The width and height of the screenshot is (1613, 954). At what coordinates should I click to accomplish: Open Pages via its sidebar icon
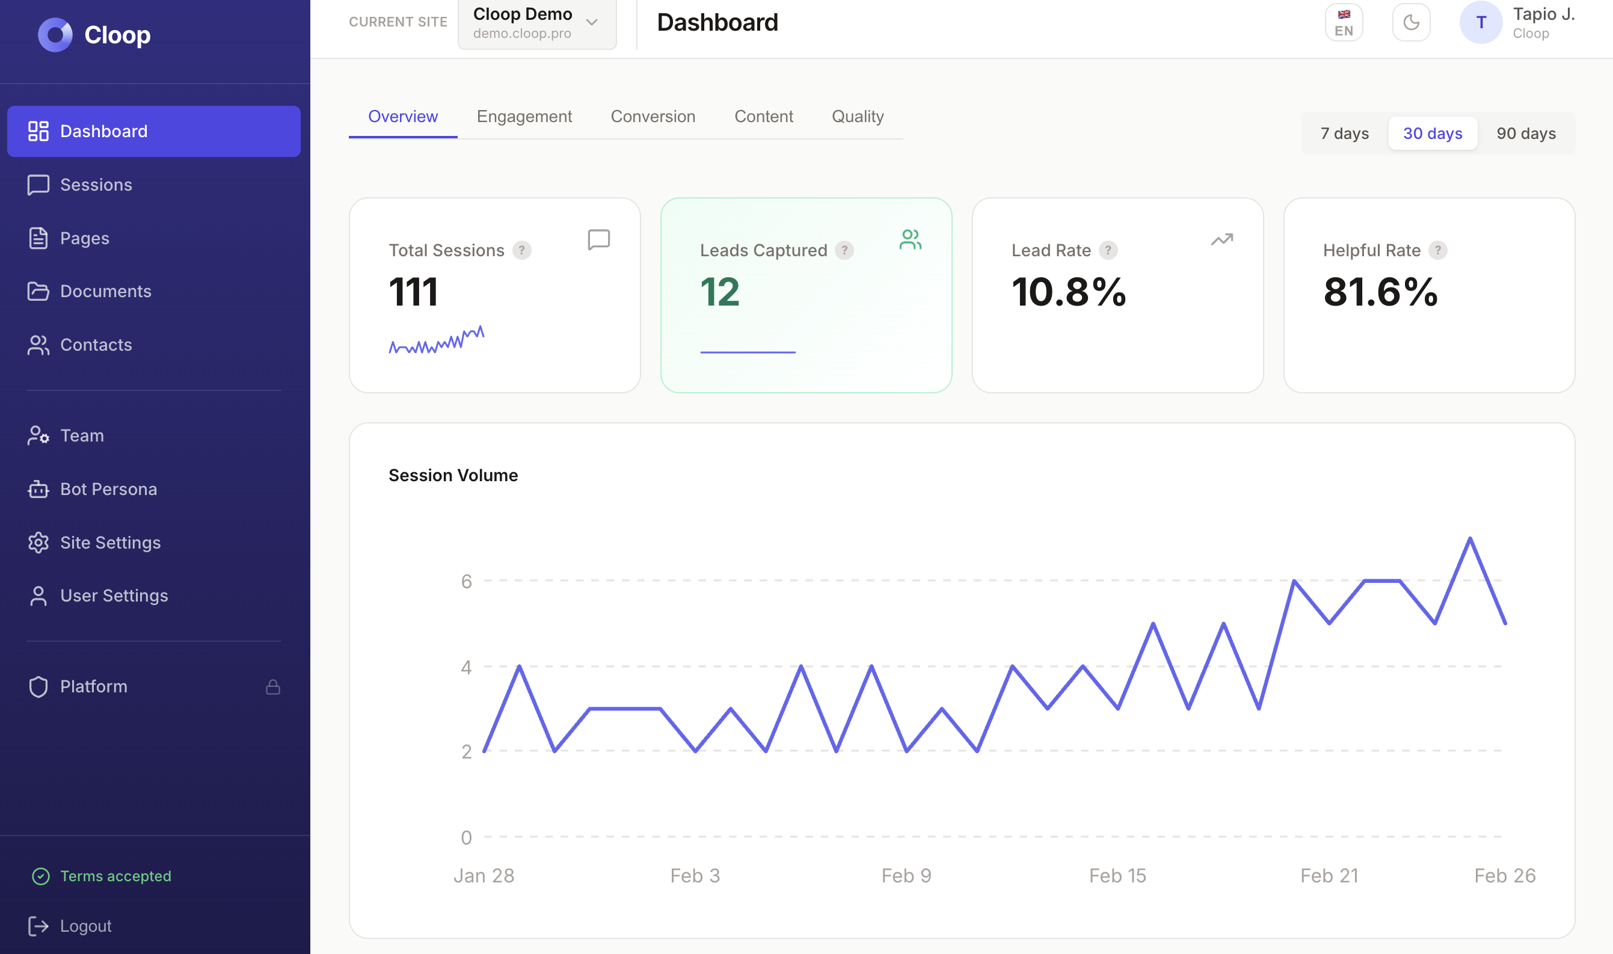pos(38,238)
